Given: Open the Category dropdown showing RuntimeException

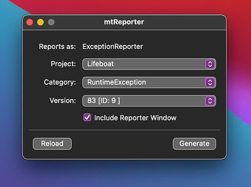Looking at the screenshot, I should point(149,82).
